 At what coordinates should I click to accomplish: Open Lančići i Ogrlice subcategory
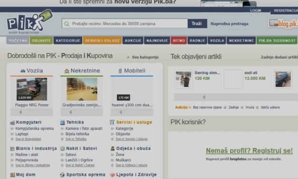pos(79,160)
